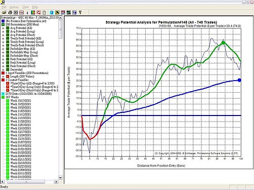254x190 pixels.
Task: Click the pink-red lettered icon beside the info icon
Action: pyautogui.click(x=21, y=12)
